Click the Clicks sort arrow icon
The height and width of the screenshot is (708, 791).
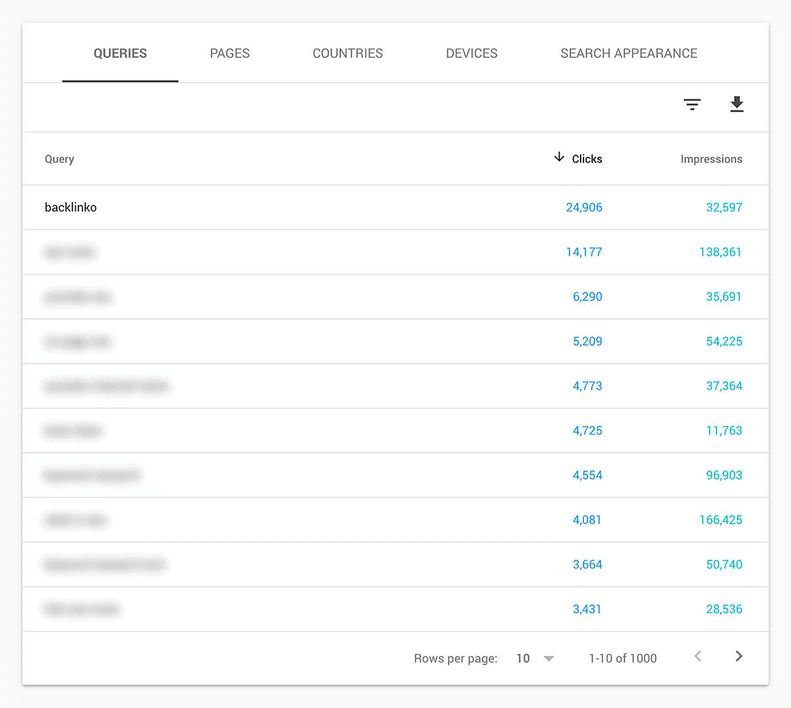point(559,157)
